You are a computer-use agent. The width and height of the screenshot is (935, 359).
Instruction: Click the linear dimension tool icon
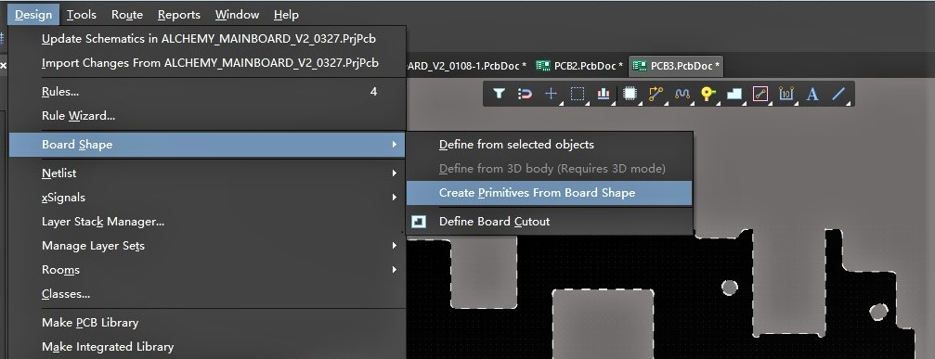[786, 94]
